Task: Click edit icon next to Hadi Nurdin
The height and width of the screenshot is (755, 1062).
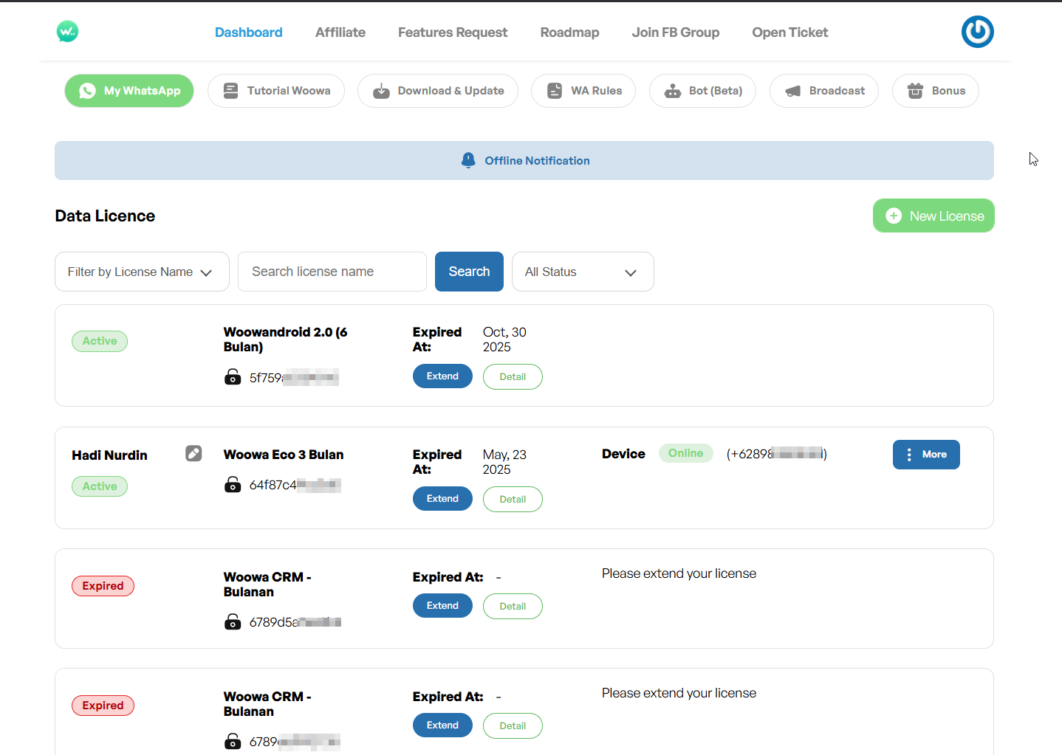Action: coord(193,453)
